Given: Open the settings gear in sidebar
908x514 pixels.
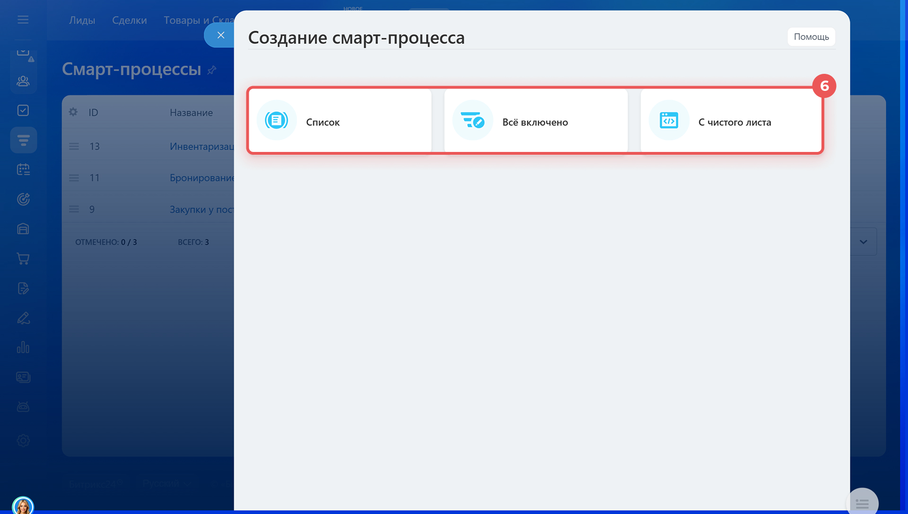Looking at the screenshot, I should click(x=23, y=441).
